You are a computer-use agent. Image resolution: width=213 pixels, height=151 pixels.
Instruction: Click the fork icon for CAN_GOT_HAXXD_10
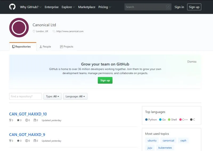pos(10,120)
